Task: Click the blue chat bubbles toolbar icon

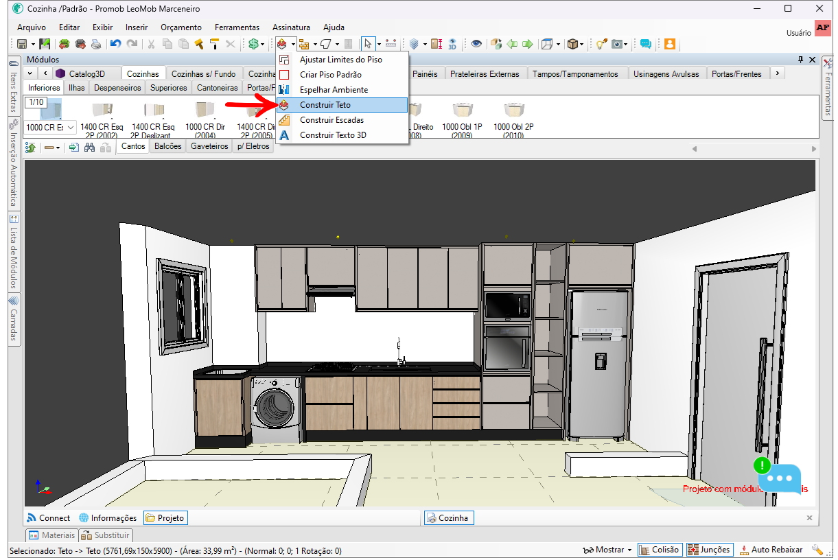Action: 646,44
